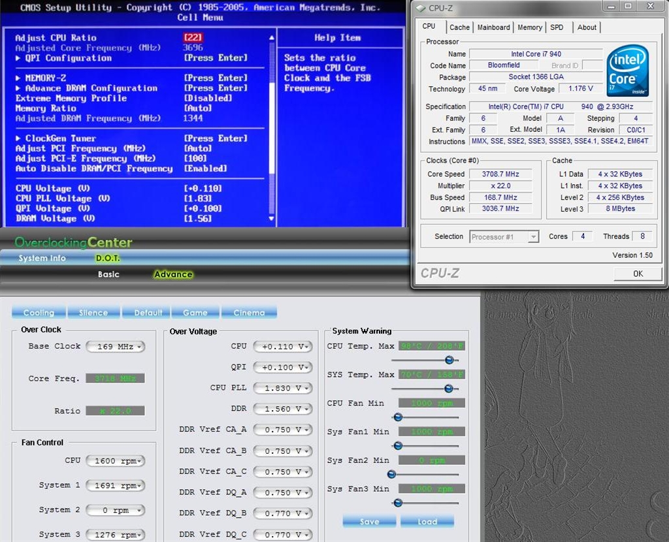Open the System 3 fan speed dropdown
Screen dimensions: 669x542
[116, 535]
